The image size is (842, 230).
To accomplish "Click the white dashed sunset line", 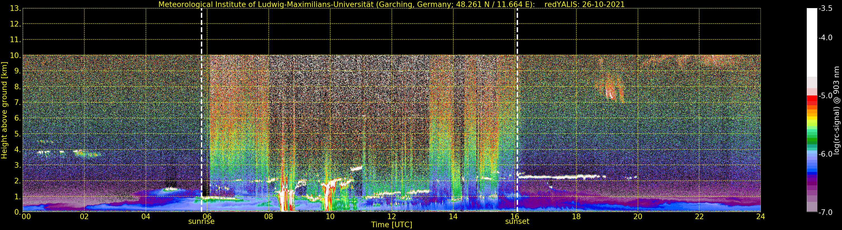I will pyautogui.click(x=517, y=110).
